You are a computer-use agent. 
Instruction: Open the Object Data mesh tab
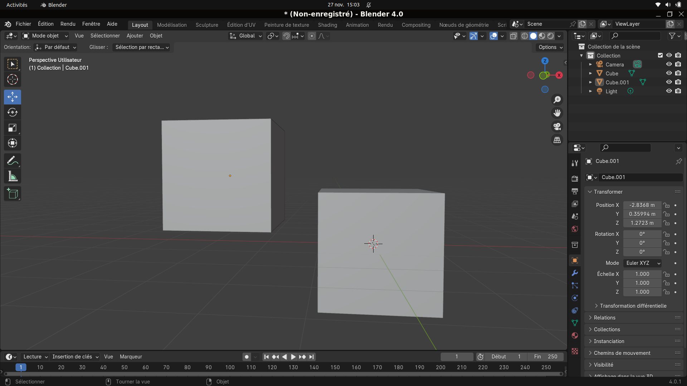coord(575,323)
